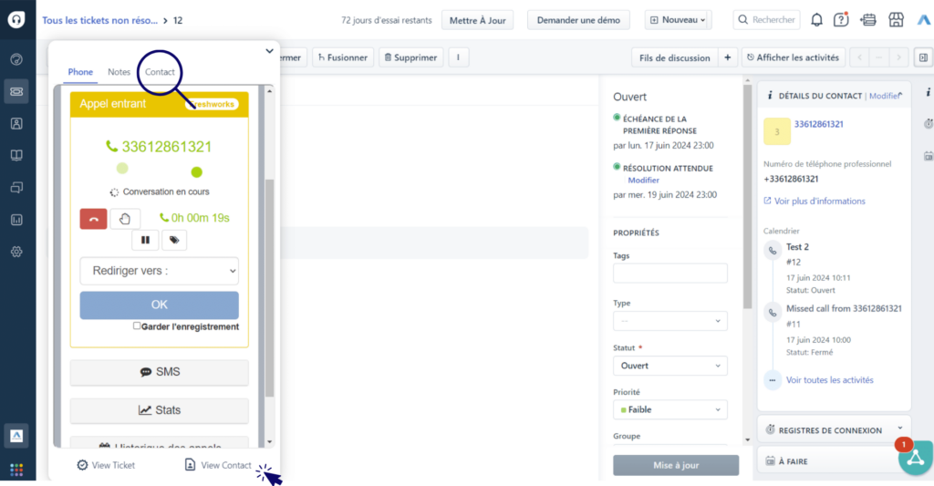The width and height of the screenshot is (934, 486).
Task: Open the ticket-like icon next to help
Action: tap(868, 20)
